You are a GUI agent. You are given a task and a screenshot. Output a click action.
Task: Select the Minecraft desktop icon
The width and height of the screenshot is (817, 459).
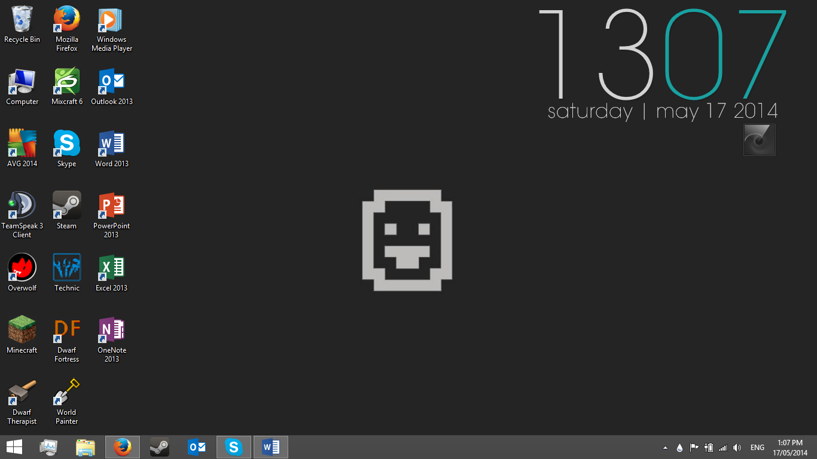pos(22,335)
